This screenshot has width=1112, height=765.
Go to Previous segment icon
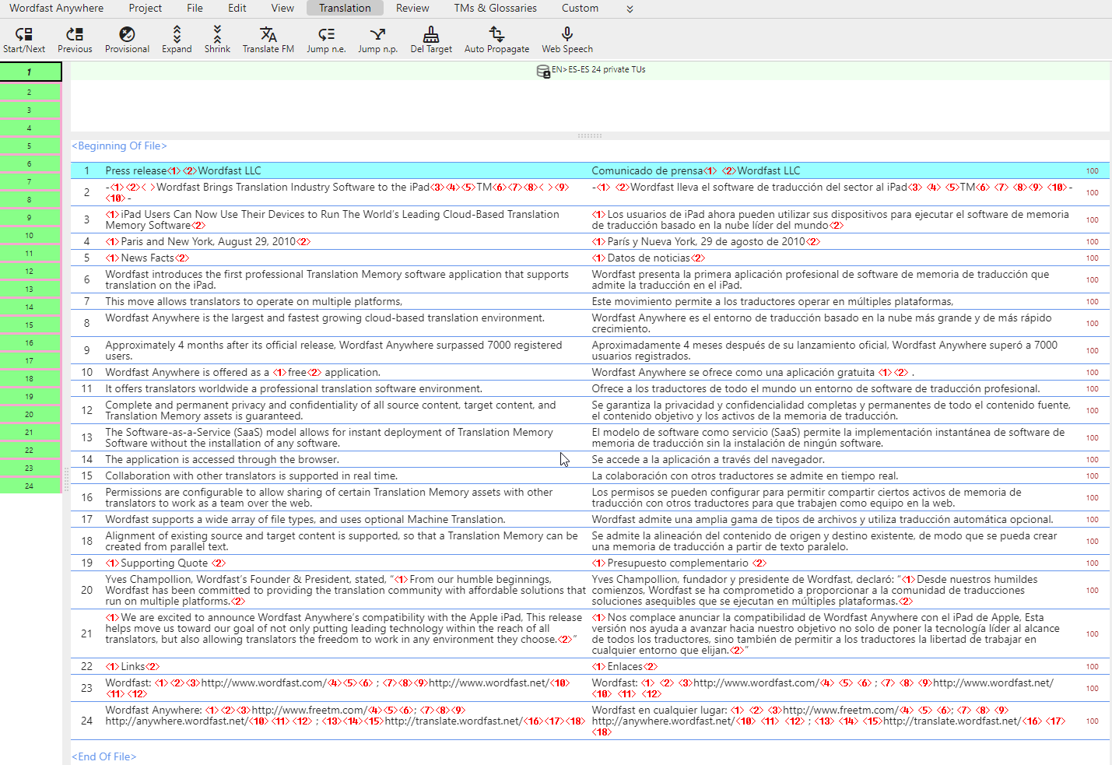(x=75, y=34)
